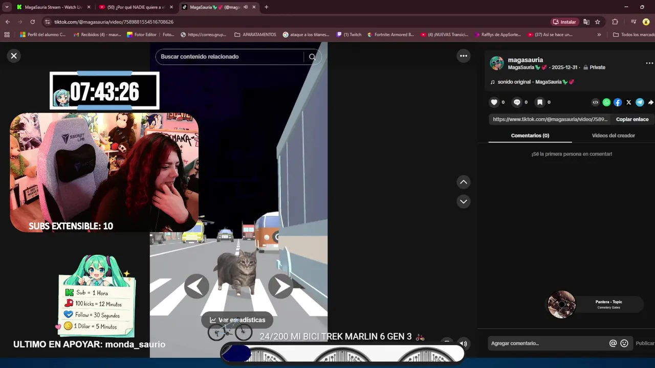The height and width of the screenshot is (368, 655).
Task: Open Ver estadísticas button
Action: tap(237, 320)
